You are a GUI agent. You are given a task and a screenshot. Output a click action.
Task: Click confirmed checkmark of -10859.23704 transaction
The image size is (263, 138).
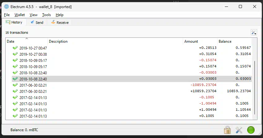tap(15, 85)
